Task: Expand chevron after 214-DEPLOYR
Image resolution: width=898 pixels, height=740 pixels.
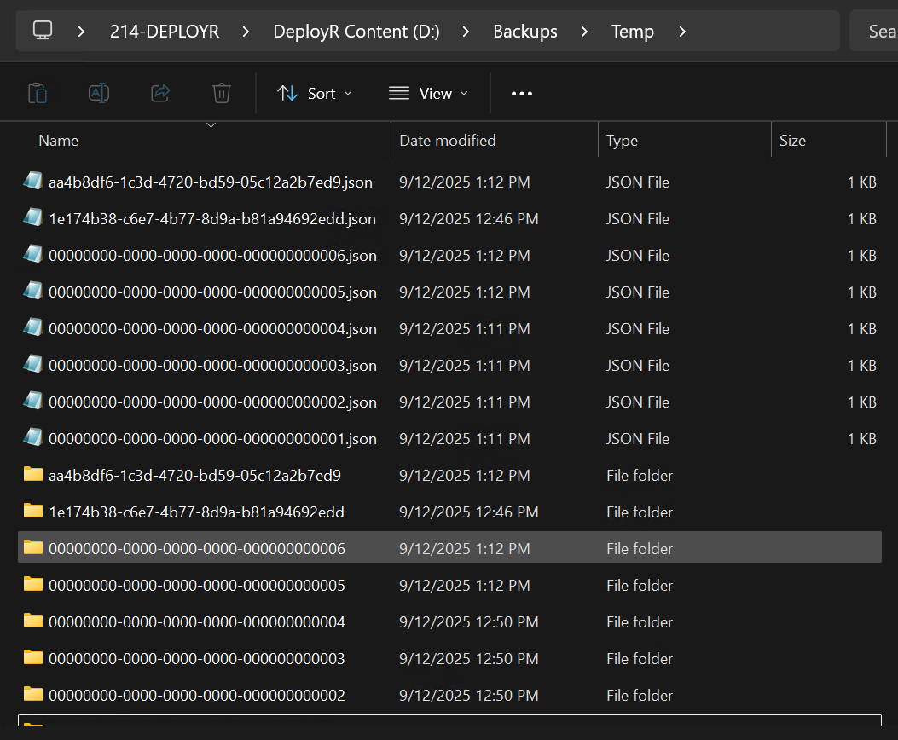Action: 246,32
